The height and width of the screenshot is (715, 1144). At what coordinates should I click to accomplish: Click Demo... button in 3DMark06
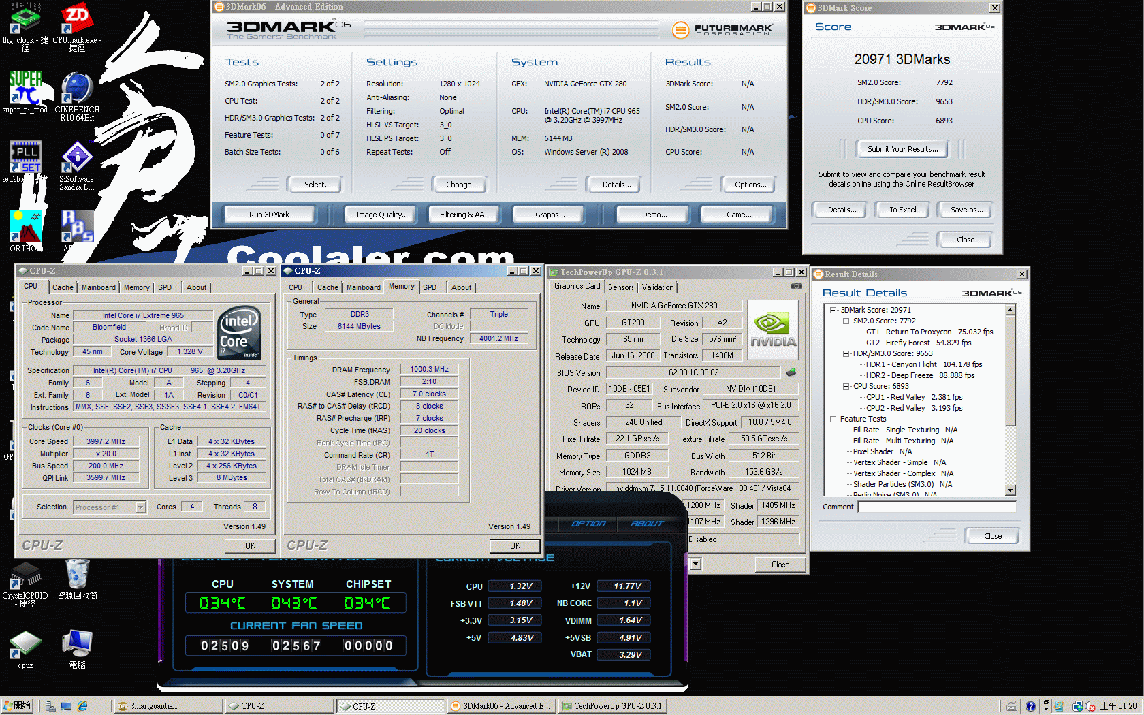coord(654,214)
